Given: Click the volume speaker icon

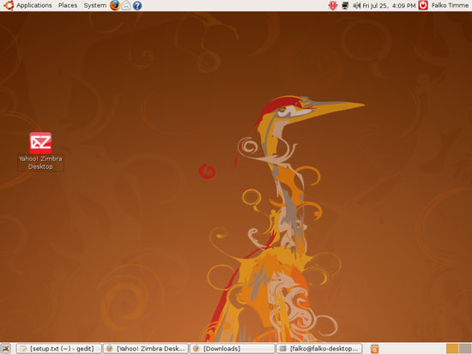Looking at the screenshot, I should point(357,5).
